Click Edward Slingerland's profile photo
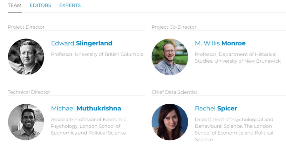The image size is (286, 154). point(26,57)
